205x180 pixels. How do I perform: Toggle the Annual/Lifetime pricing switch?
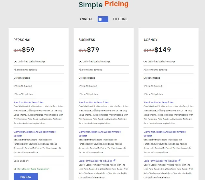pyautogui.click(x=103, y=19)
